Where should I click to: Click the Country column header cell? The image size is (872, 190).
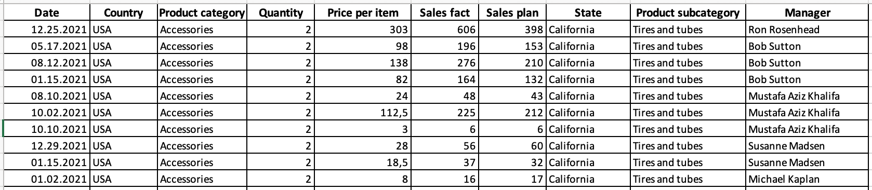coord(124,13)
